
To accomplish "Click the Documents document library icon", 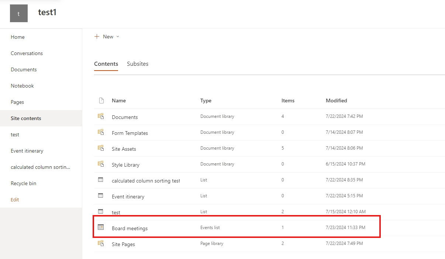I will tap(100, 116).
